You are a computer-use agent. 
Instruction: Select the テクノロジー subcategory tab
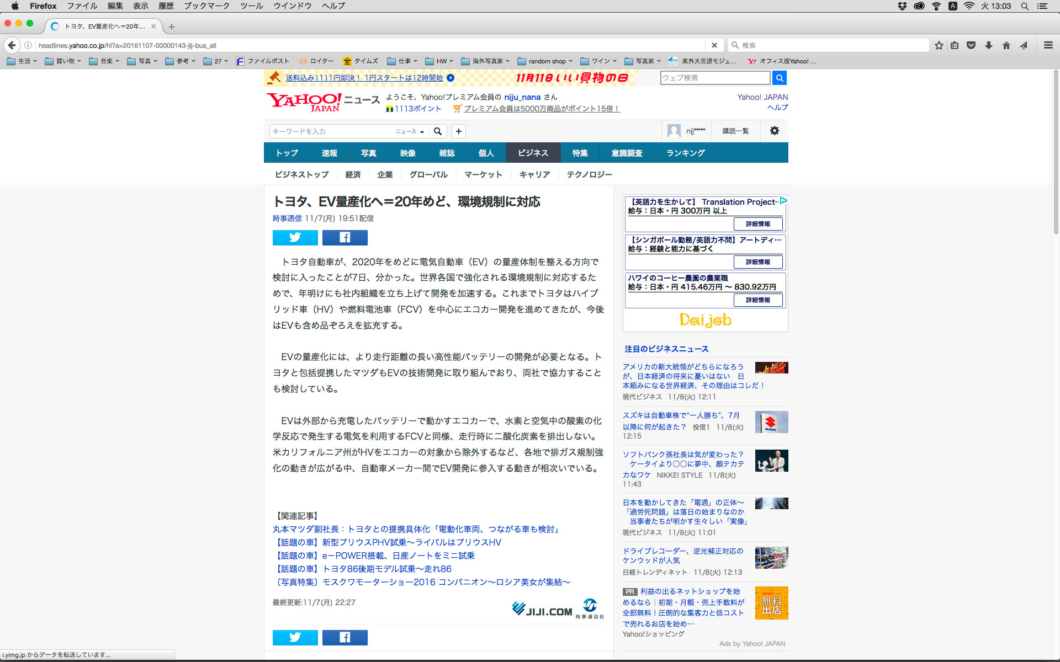pyautogui.click(x=589, y=174)
